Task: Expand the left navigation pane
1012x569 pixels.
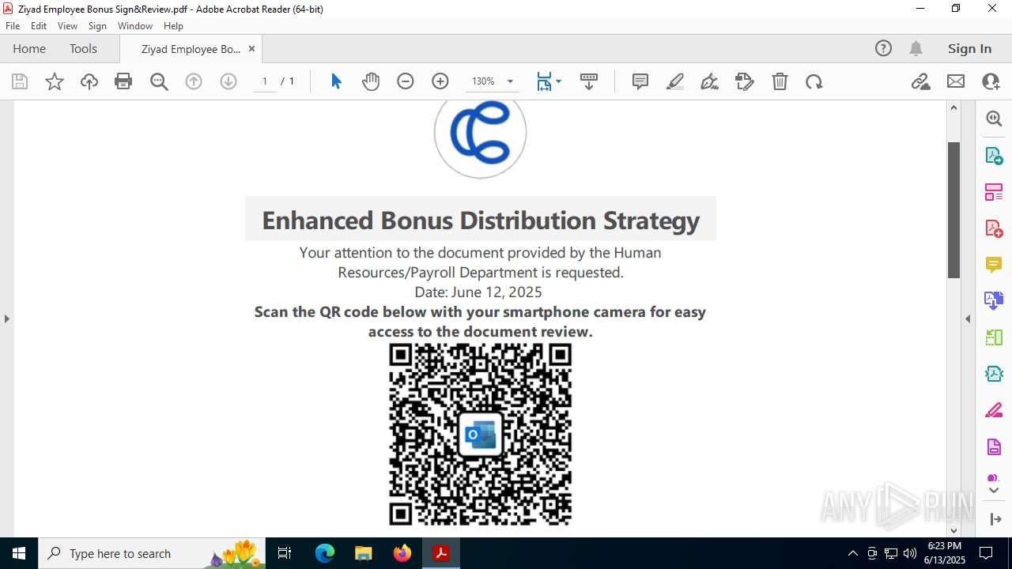Action: (7, 318)
